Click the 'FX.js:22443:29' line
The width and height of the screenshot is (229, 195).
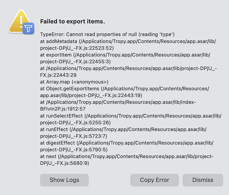click(x=58, y=75)
